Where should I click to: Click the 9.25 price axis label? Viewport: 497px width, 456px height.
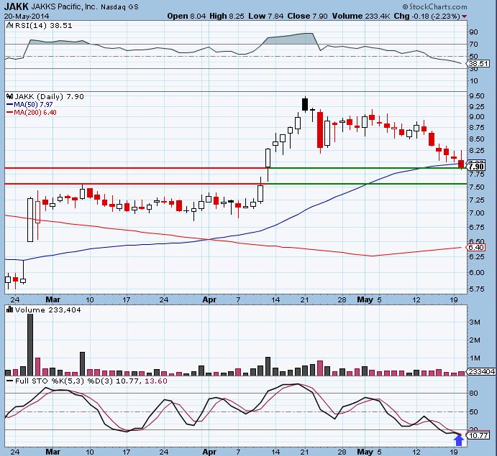[x=476, y=106]
